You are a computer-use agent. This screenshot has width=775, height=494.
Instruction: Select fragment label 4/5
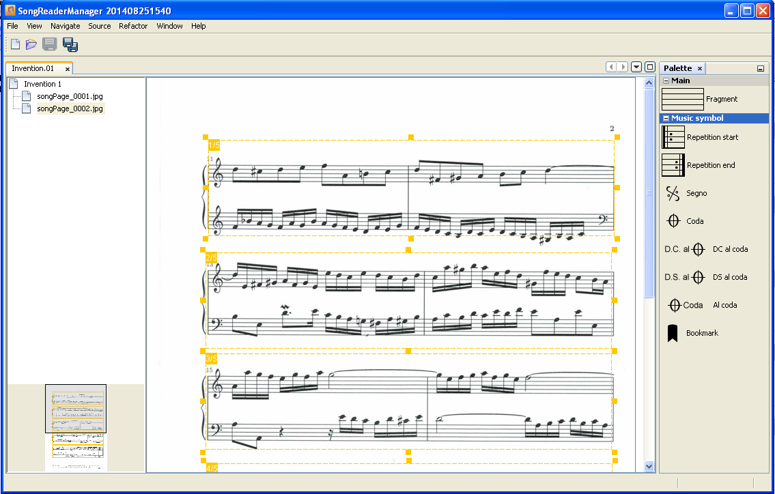(x=212, y=468)
